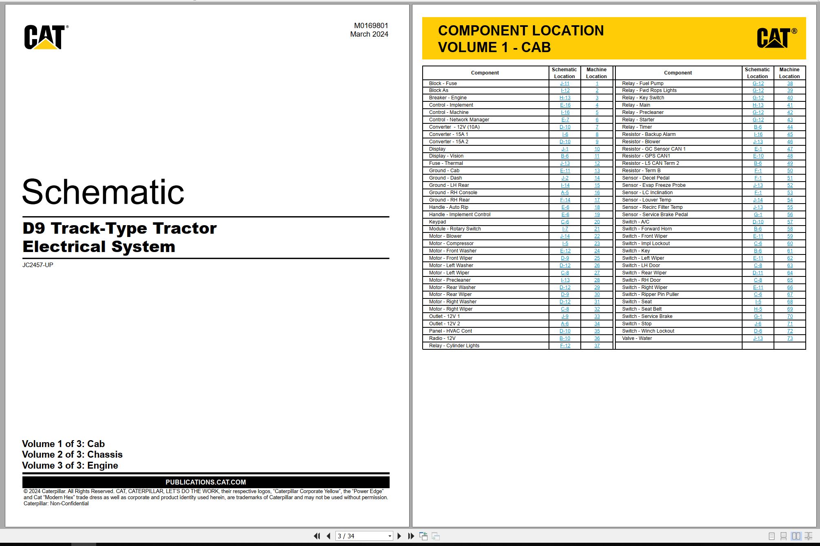The image size is (820, 546).
Task: Follow machine location link 4 for Control - Implement
Action: pos(597,105)
